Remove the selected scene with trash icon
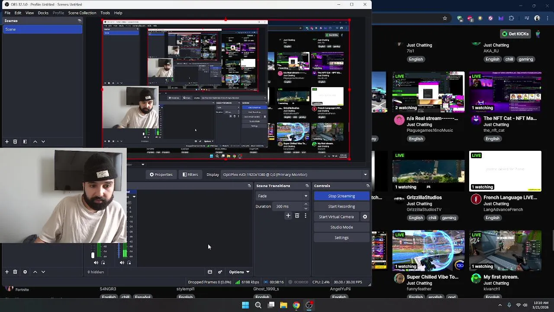This screenshot has height=312, width=554. pos(15,142)
